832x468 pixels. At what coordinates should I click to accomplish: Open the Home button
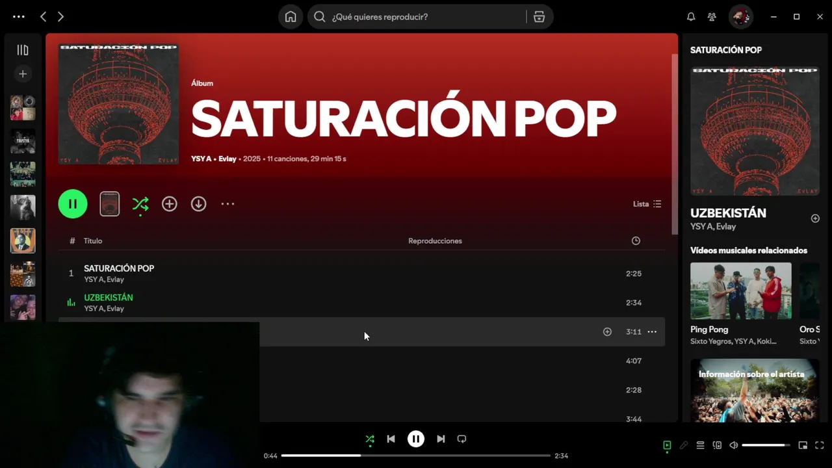pyautogui.click(x=291, y=17)
